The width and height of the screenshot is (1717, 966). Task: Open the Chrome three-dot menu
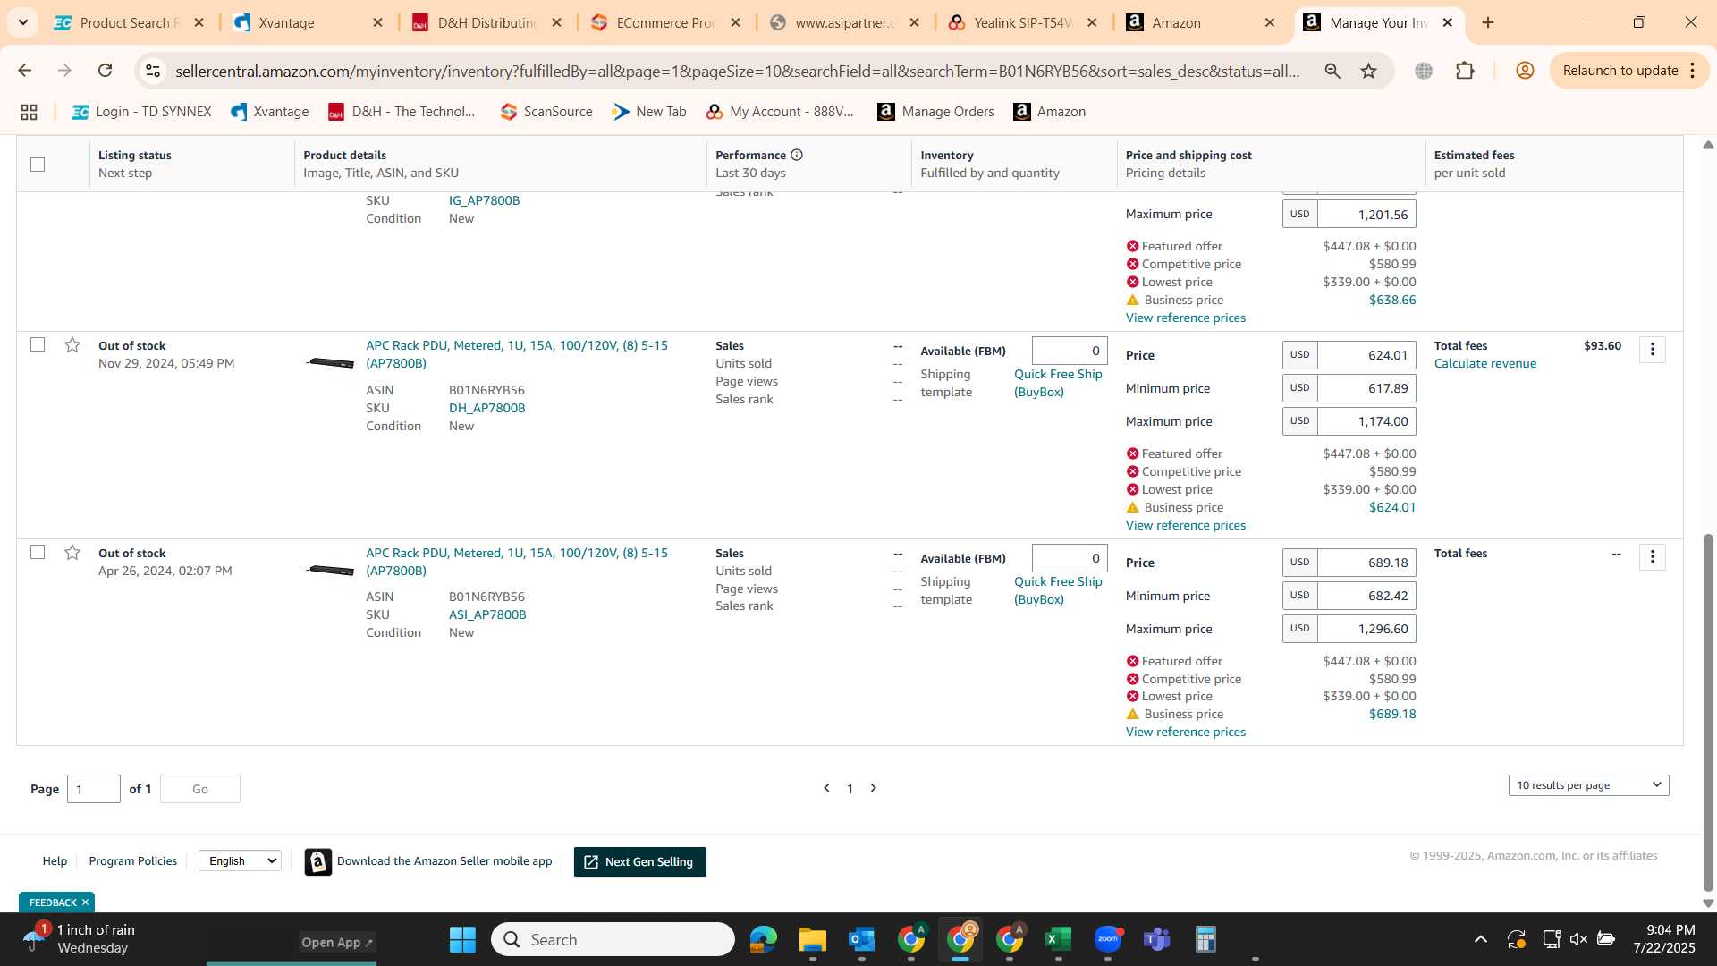pyautogui.click(x=1693, y=71)
